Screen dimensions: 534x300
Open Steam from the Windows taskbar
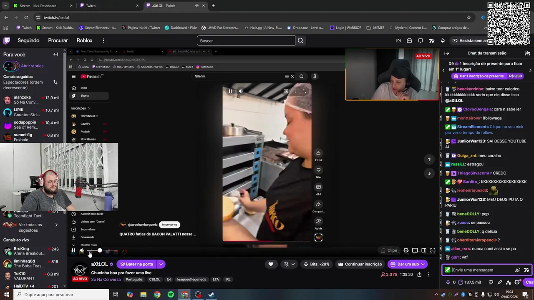[212, 295]
